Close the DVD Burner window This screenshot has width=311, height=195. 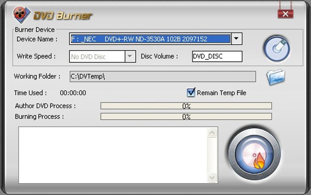285,14
